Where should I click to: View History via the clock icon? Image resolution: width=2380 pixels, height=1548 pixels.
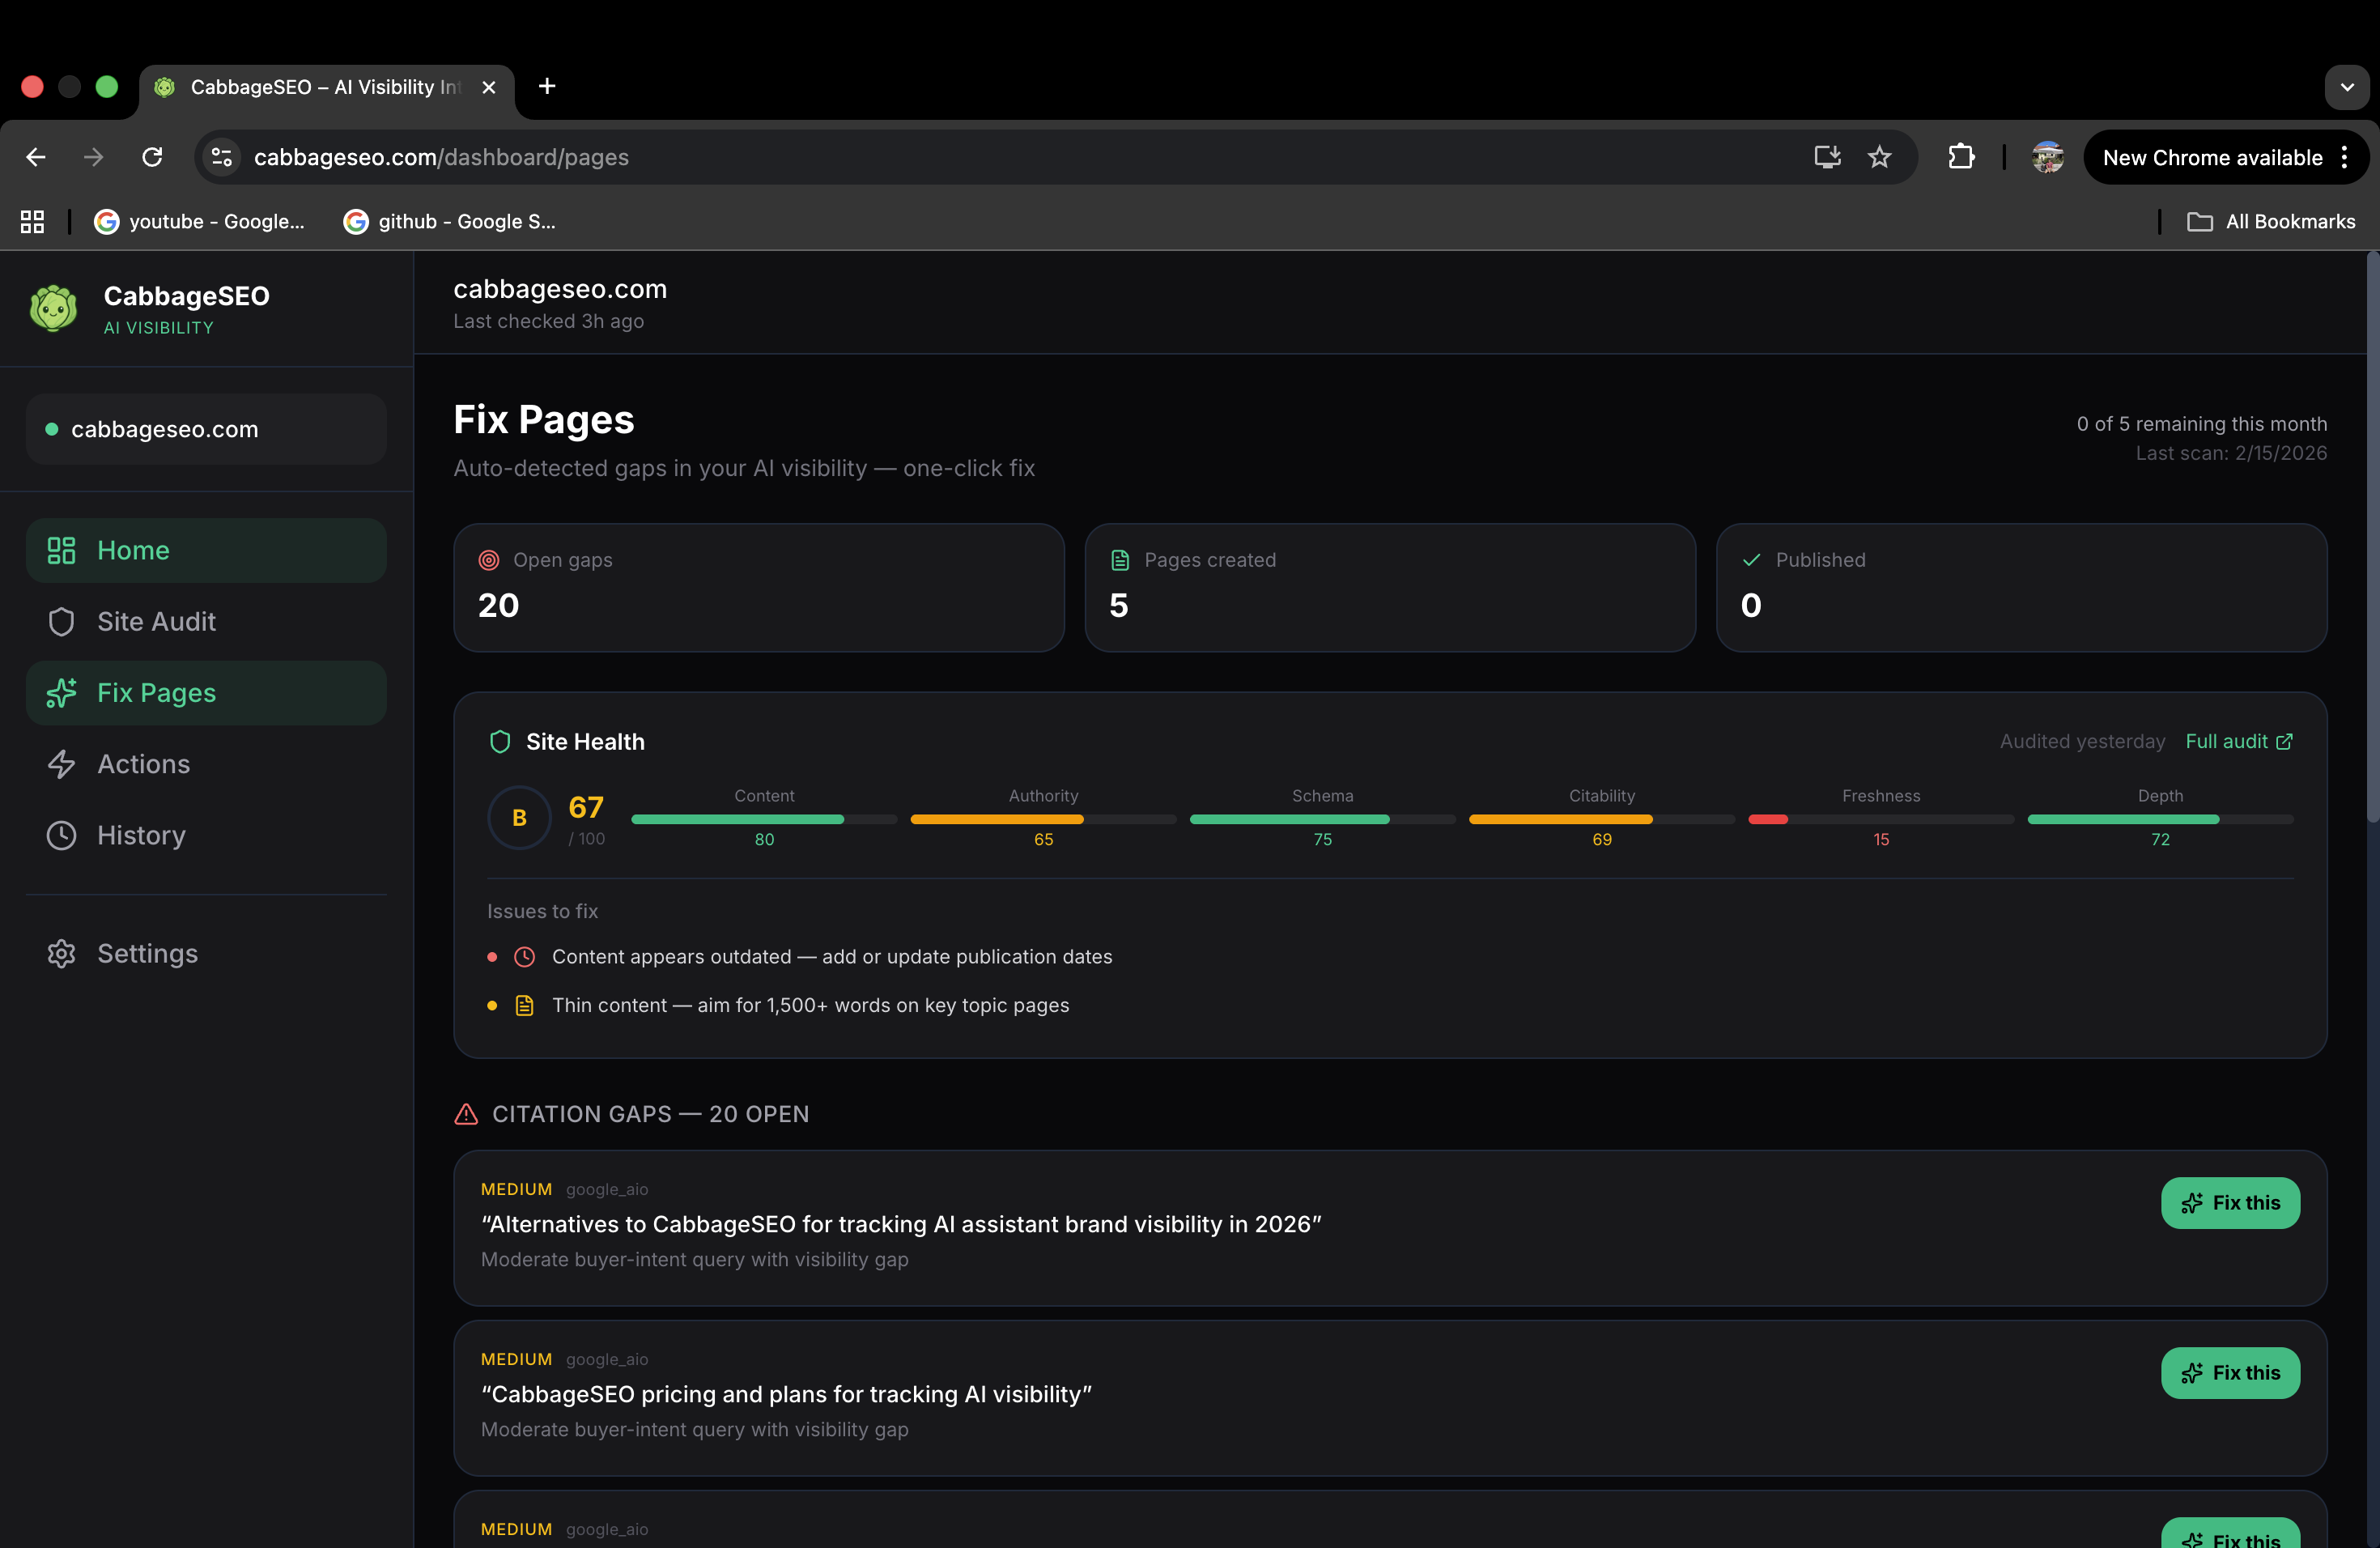[61, 836]
